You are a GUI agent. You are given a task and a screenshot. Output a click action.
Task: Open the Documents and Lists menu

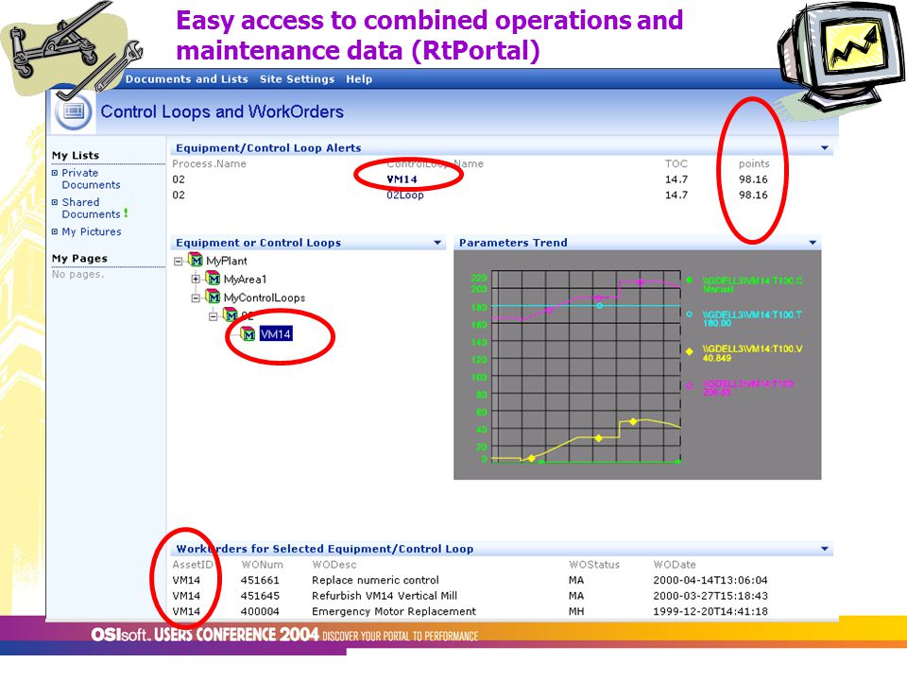186,79
